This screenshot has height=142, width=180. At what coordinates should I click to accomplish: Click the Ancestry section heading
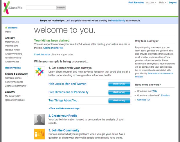[10, 38]
